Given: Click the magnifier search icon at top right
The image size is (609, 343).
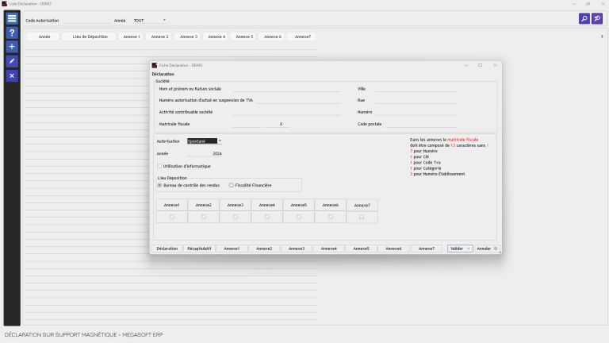Looking at the screenshot, I should coord(584,18).
